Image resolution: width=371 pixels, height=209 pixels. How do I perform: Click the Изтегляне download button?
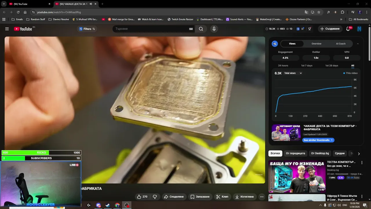245,197
